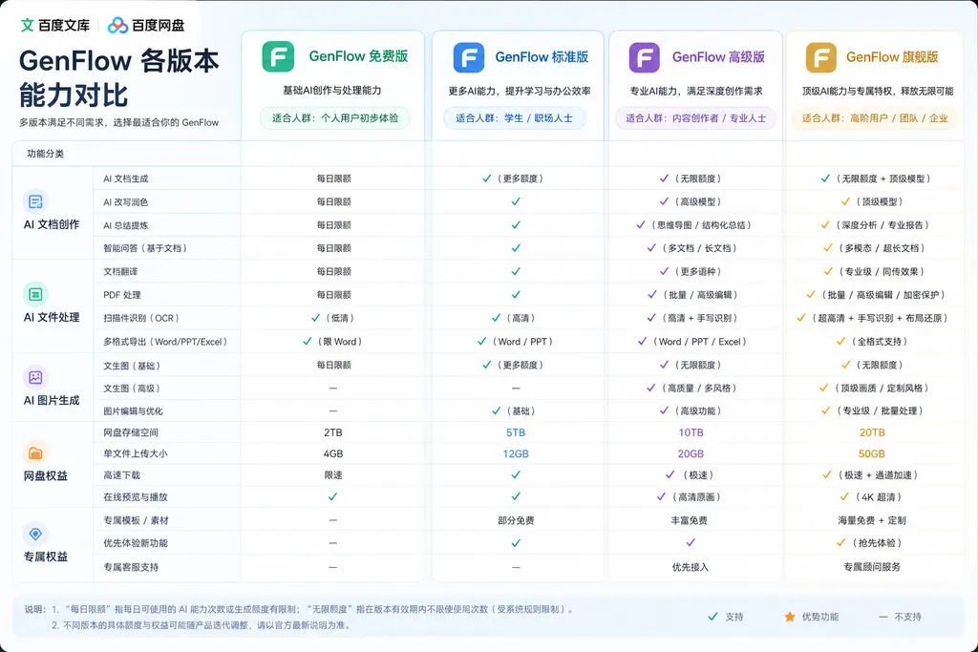Screen dimensions: 978x652
Task: Click the green checkmark beside 支持 legend
Action: [712, 617]
